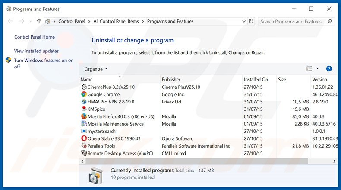
Task: Click the Remote Desktop Access icon
Action: pyautogui.click(x=84, y=153)
